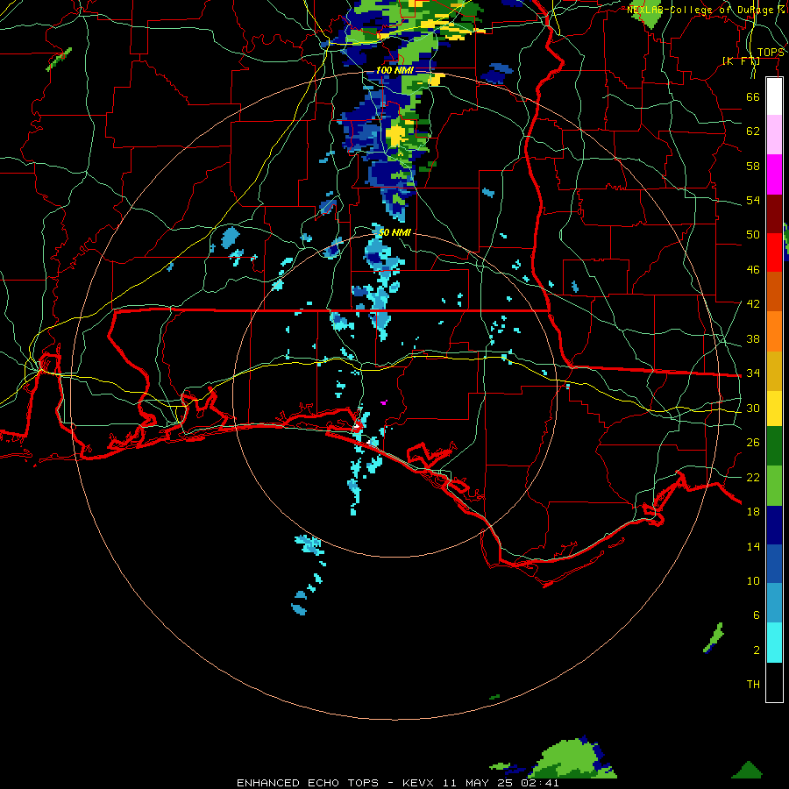Image resolution: width=789 pixels, height=789 pixels.
Task: Click the legend value '38'
Action: point(753,339)
